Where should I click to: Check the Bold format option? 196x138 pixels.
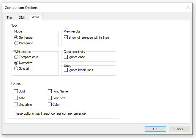[16, 91]
